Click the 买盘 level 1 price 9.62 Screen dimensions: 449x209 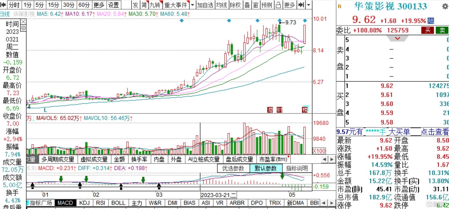[387, 86]
